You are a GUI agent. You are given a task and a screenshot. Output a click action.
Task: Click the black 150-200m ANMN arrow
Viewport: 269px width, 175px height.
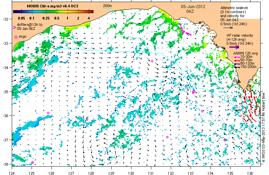coord(237,67)
